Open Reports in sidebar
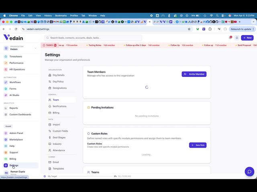This screenshot has height=192, width=257. (x=14, y=108)
